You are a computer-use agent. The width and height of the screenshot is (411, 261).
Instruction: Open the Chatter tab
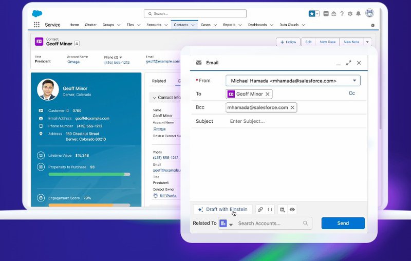click(x=91, y=25)
